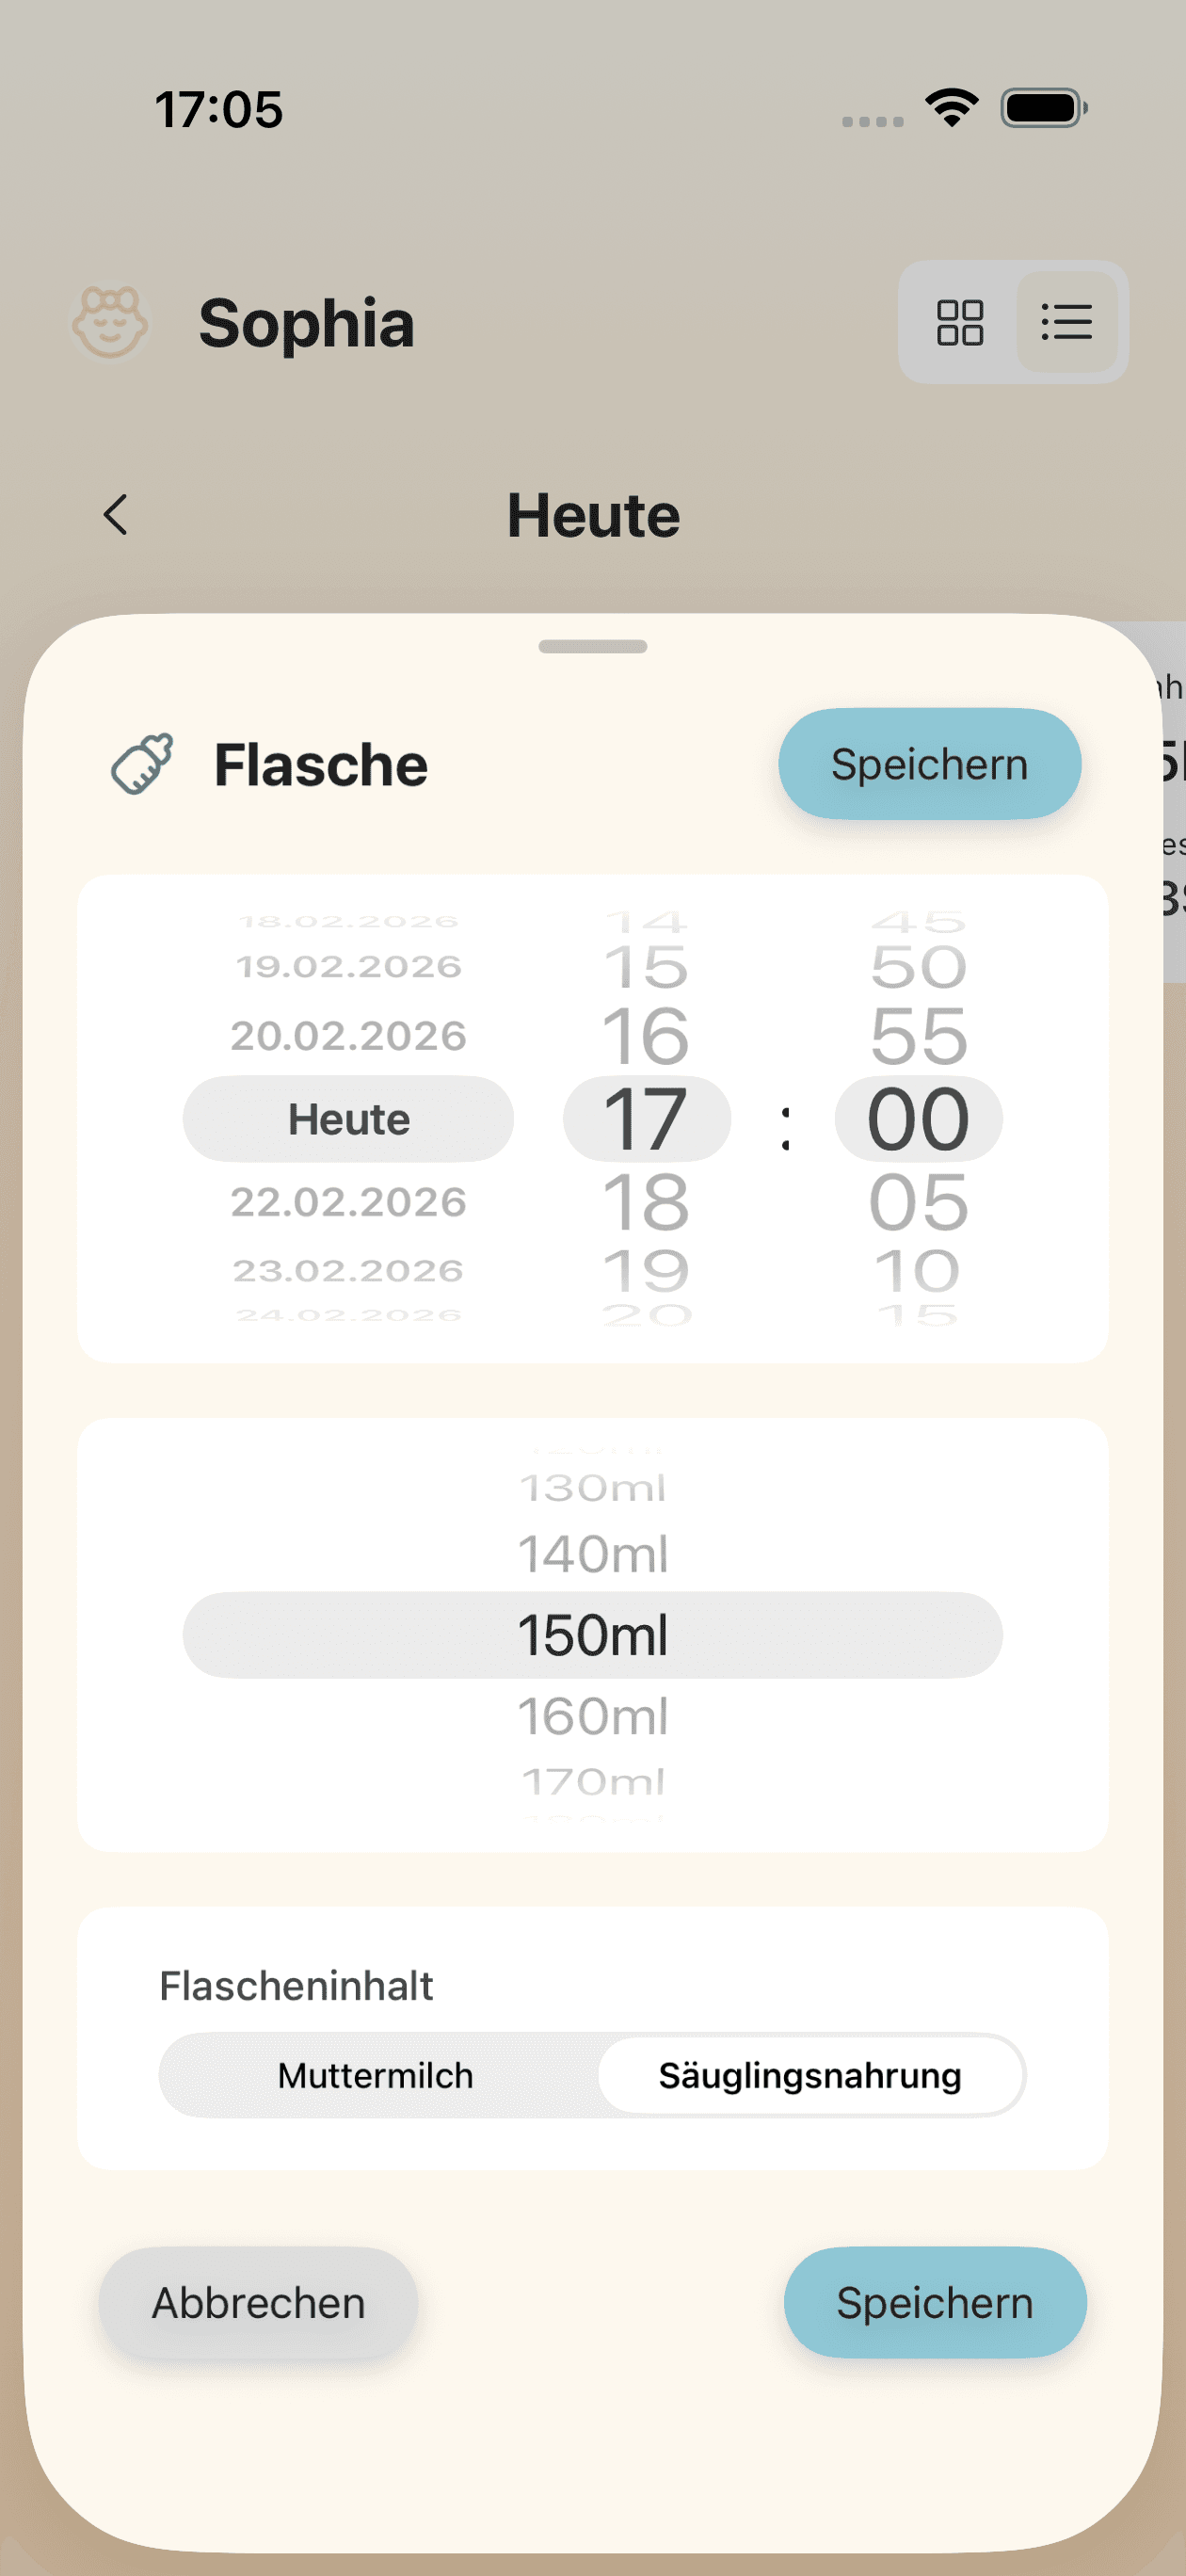
Task: Pick 05 from the minutes wheel
Action: click(x=918, y=1201)
